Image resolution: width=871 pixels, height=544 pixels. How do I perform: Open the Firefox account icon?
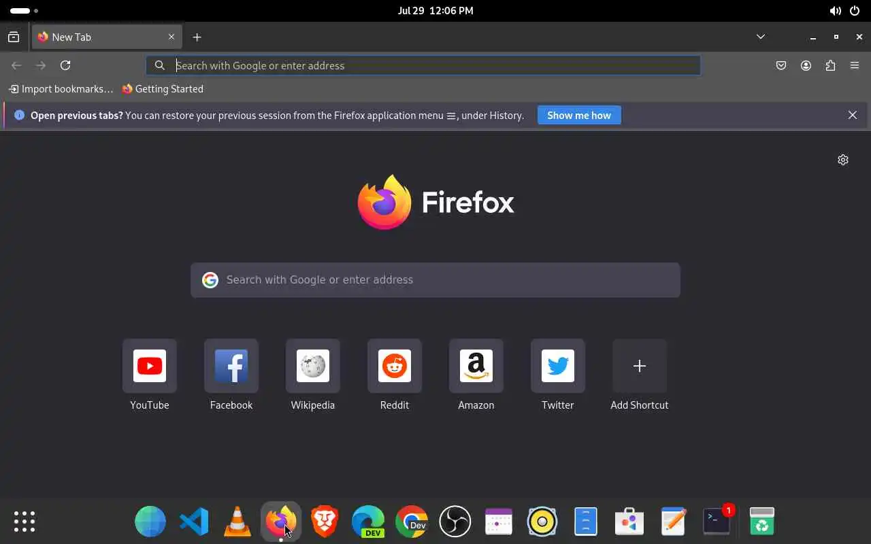coord(806,65)
